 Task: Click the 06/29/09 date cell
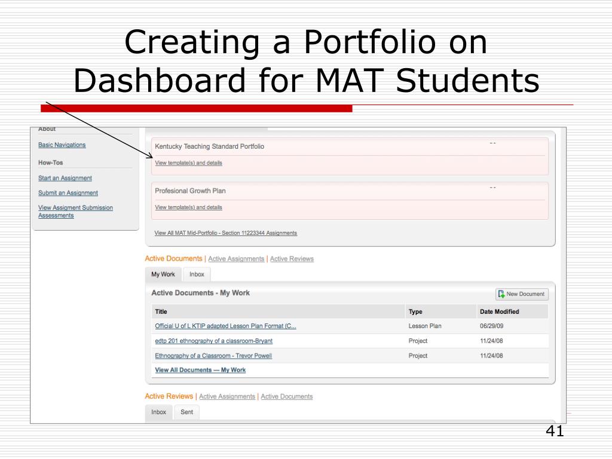[491, 326]
